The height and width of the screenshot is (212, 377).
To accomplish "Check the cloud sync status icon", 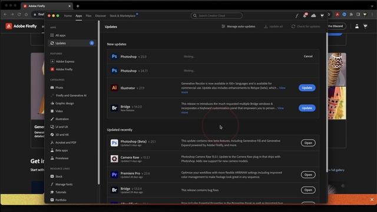I will [313, 16].
